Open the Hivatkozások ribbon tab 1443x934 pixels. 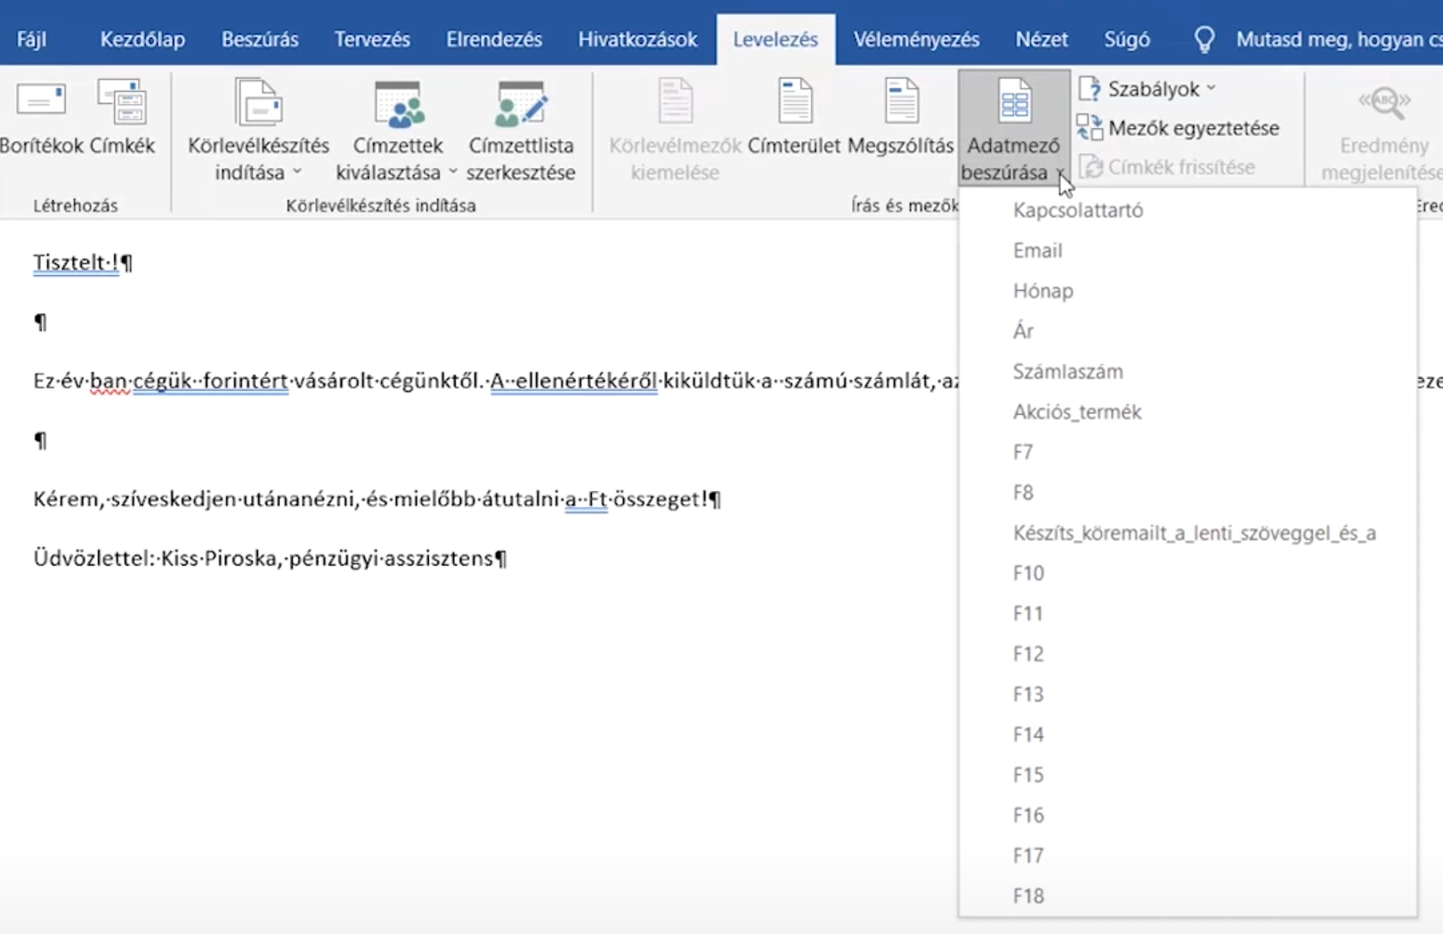coord(637,39)
